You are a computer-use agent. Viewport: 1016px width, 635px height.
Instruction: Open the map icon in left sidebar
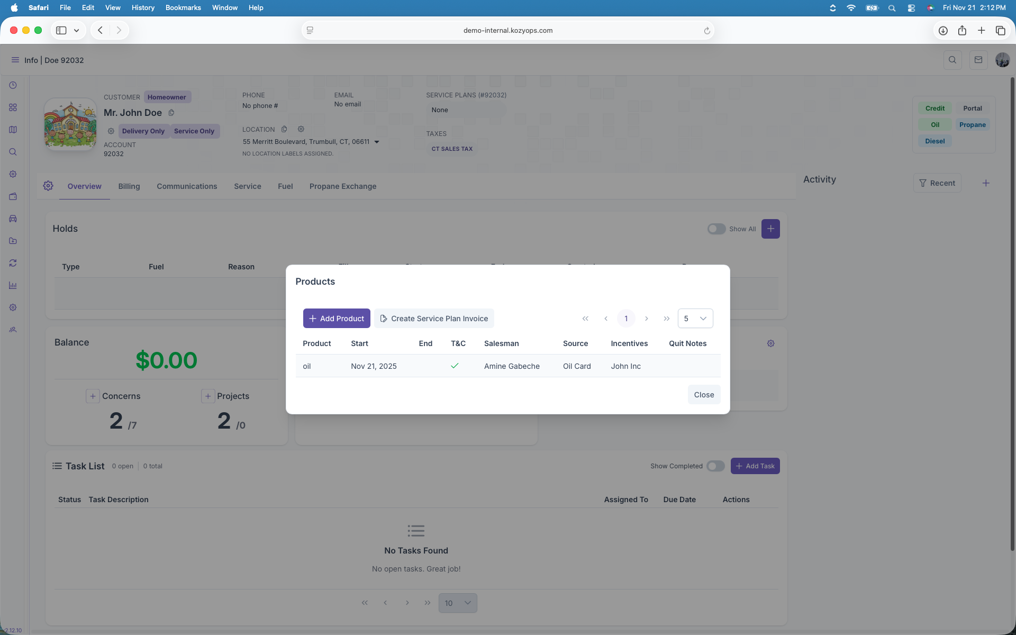coord(13,130)
